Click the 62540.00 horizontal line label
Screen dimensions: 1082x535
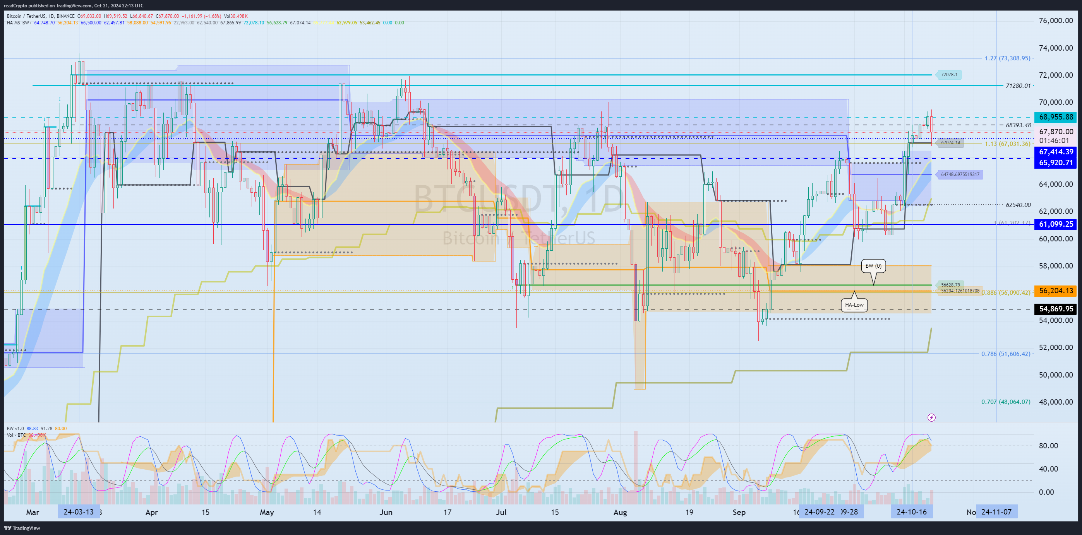[1018, 205]
